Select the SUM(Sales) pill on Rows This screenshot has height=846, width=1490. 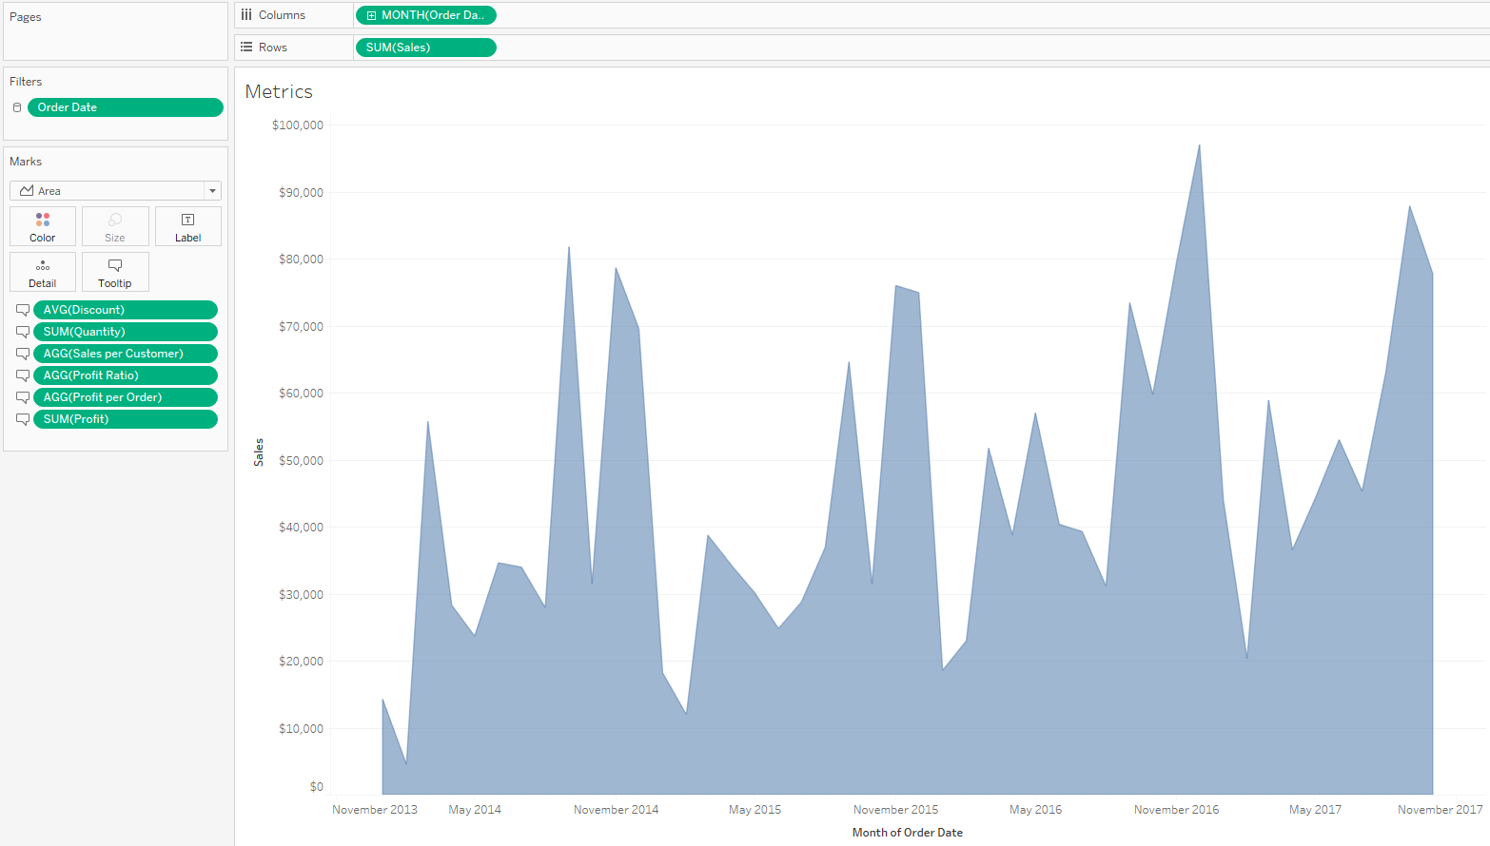(425, 48)
